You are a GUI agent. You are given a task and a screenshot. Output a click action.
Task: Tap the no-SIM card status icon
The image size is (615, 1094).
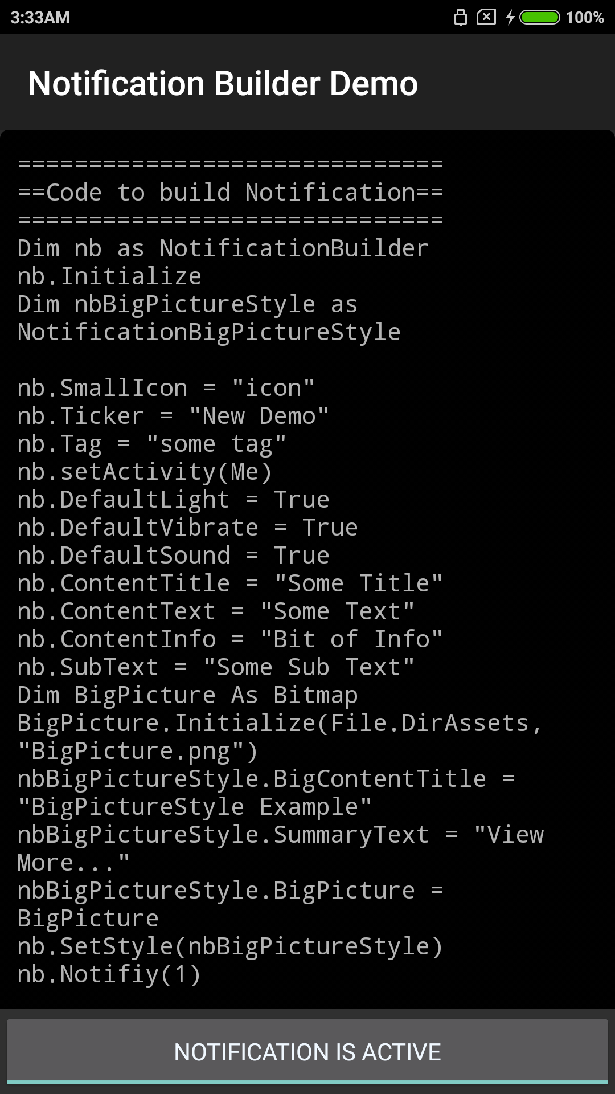coord(486,17)
